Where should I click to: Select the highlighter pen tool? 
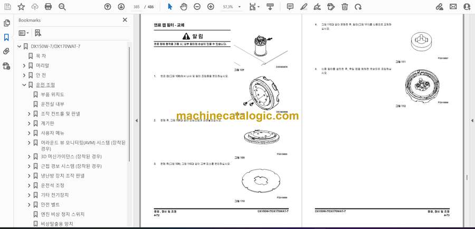click(x=304, y=7)
